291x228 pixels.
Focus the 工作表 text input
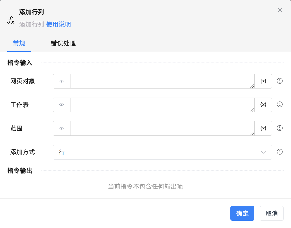click(162, 105)
